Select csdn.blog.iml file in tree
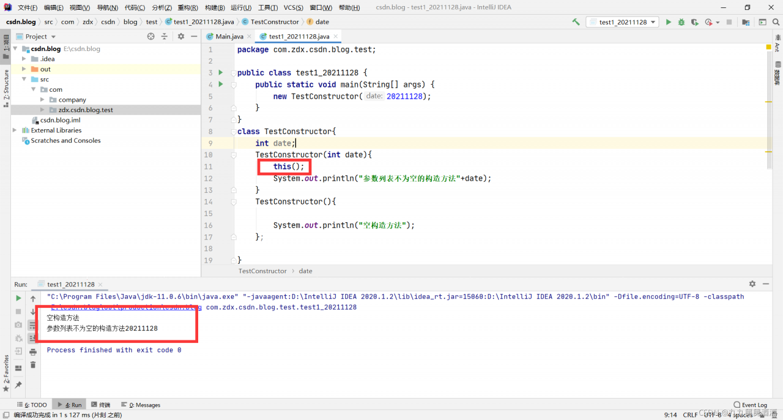 point(61,120)
